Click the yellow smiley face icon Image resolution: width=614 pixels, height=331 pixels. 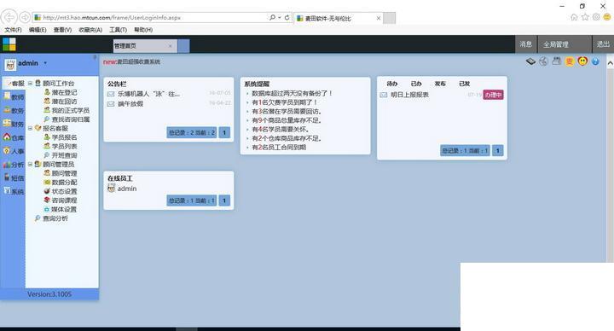coord(582,61)
